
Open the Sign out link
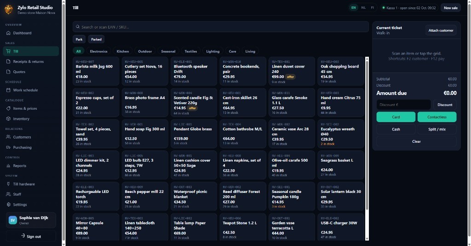(31, 236)
